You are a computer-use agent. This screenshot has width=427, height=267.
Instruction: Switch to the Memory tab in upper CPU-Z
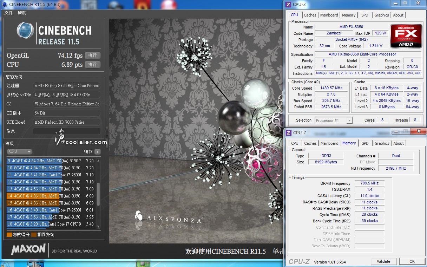click(x=349, y=15)
